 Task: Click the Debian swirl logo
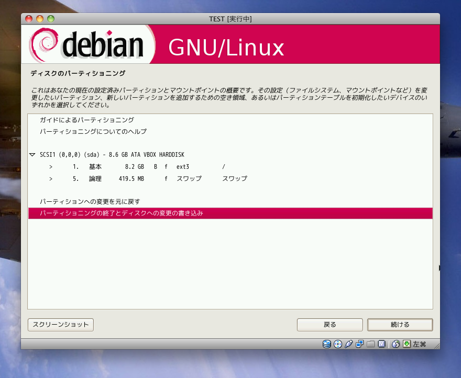[43, 44]
